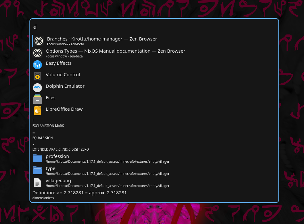
Task: Click the document icon beside villager.png
Action: pyautogui.click(x=37, y=183)
